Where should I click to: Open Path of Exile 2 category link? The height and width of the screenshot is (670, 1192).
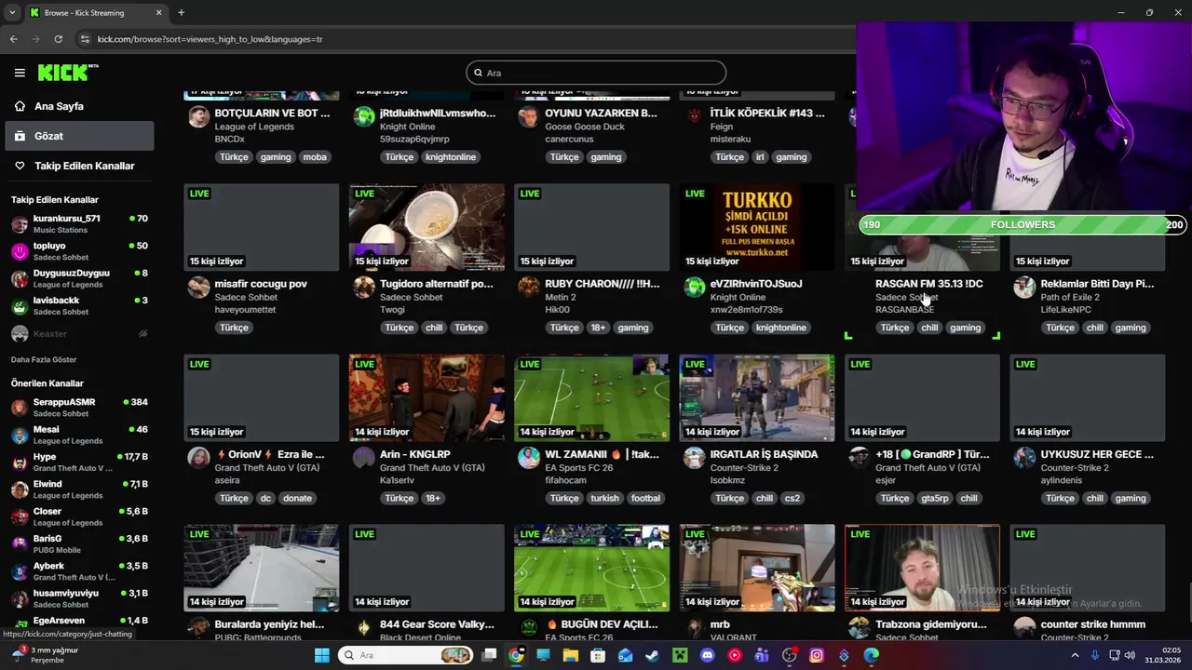click(x=1070, y=297)
